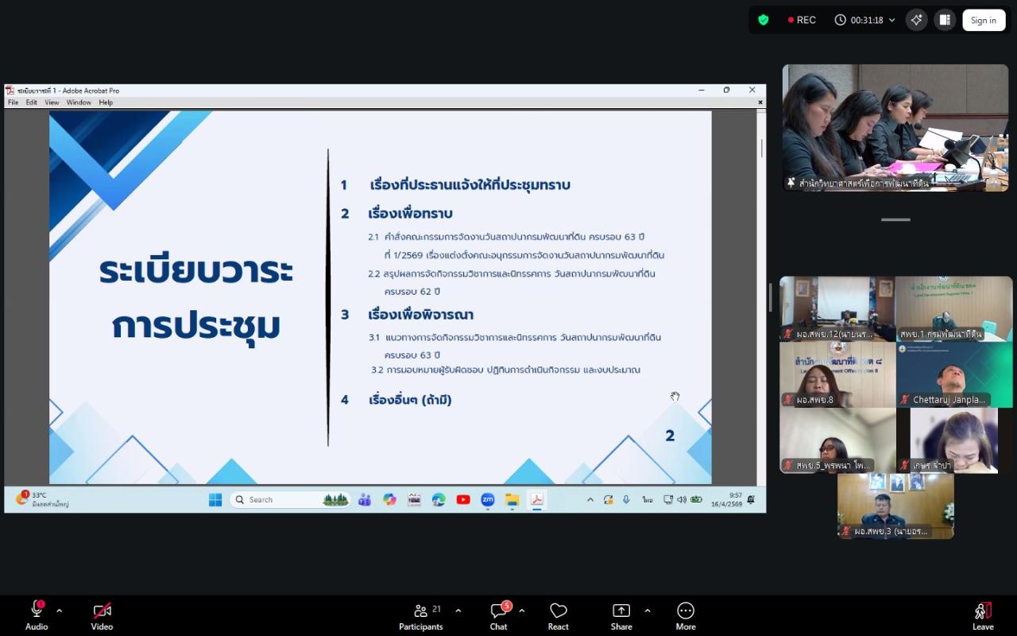The width and height of the screenshot is (1017, 636).
Task: Open Zoom icon in shared taskbar
Action: 488,499
